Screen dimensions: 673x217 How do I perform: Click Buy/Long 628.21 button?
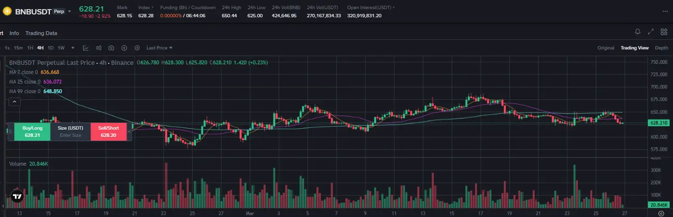[x=32, y=132]
